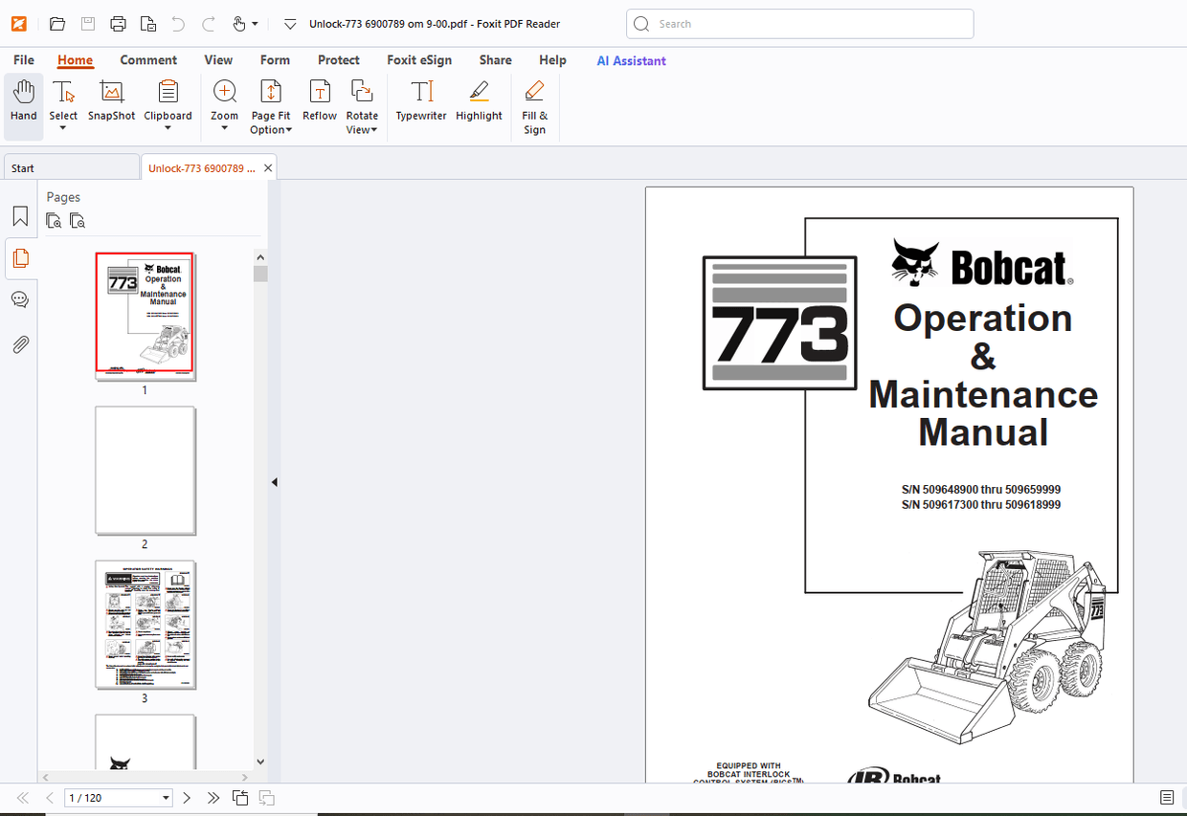Undo the last action
1187x816 pixels.
177,23
